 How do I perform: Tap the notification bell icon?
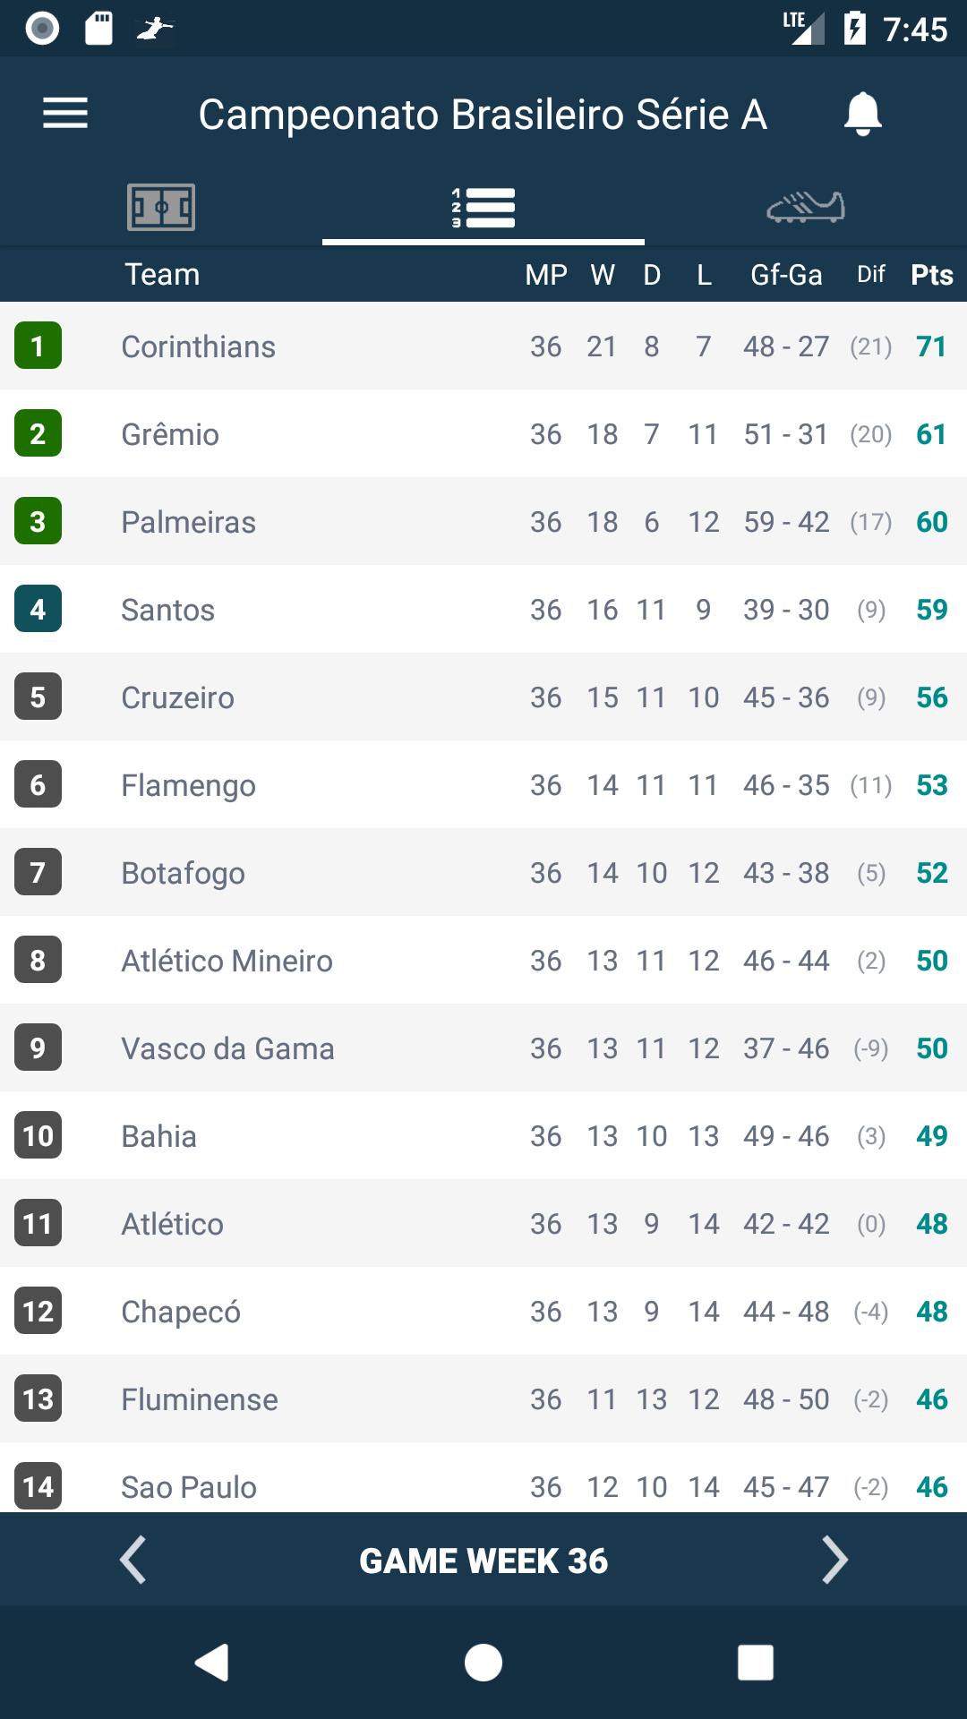(863, 114)
